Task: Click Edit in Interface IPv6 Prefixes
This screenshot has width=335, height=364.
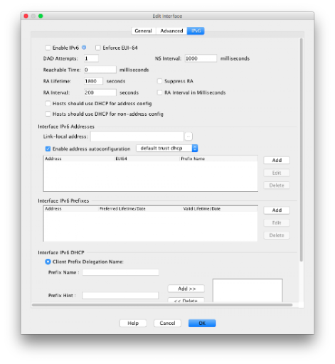Action: coord(277,223)
